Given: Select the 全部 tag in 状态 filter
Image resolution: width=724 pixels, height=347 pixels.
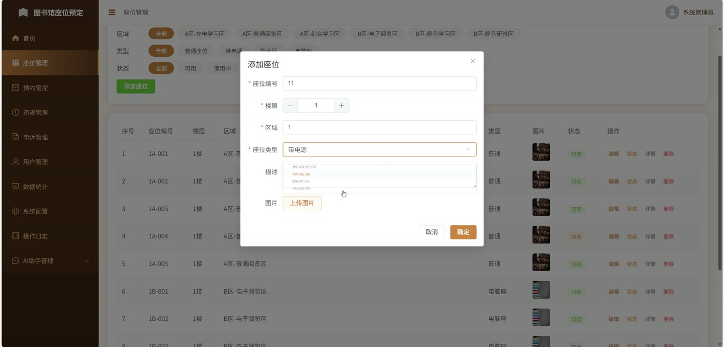Looking at the screenshot, I should [161, 68].
